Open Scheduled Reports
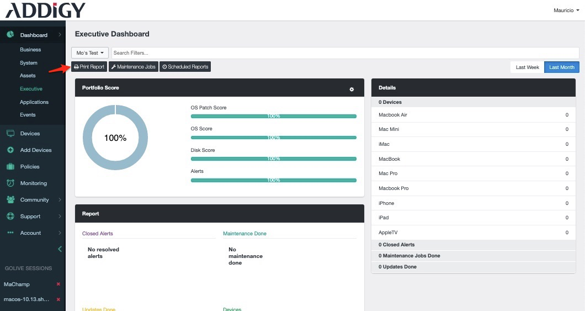The image size is (585, 311). [185, 66]
